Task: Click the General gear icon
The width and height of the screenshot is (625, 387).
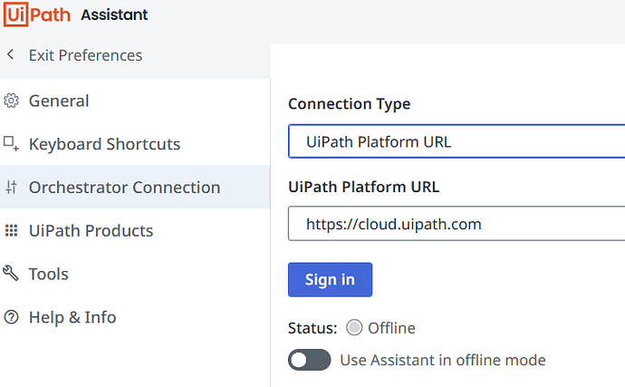Action: 12,101
